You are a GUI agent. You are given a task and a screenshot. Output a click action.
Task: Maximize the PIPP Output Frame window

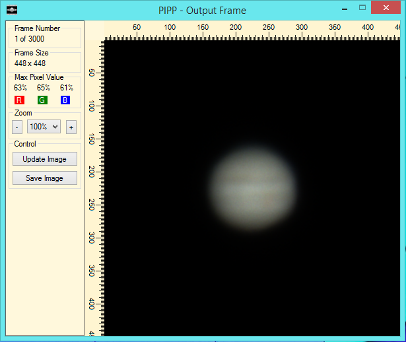pos(362,7)
